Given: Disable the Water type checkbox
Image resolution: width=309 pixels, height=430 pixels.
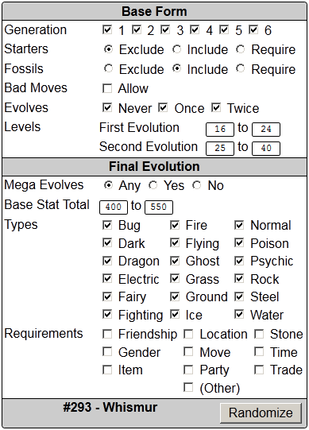Looking at the screenshot, I should pos(239,314).
